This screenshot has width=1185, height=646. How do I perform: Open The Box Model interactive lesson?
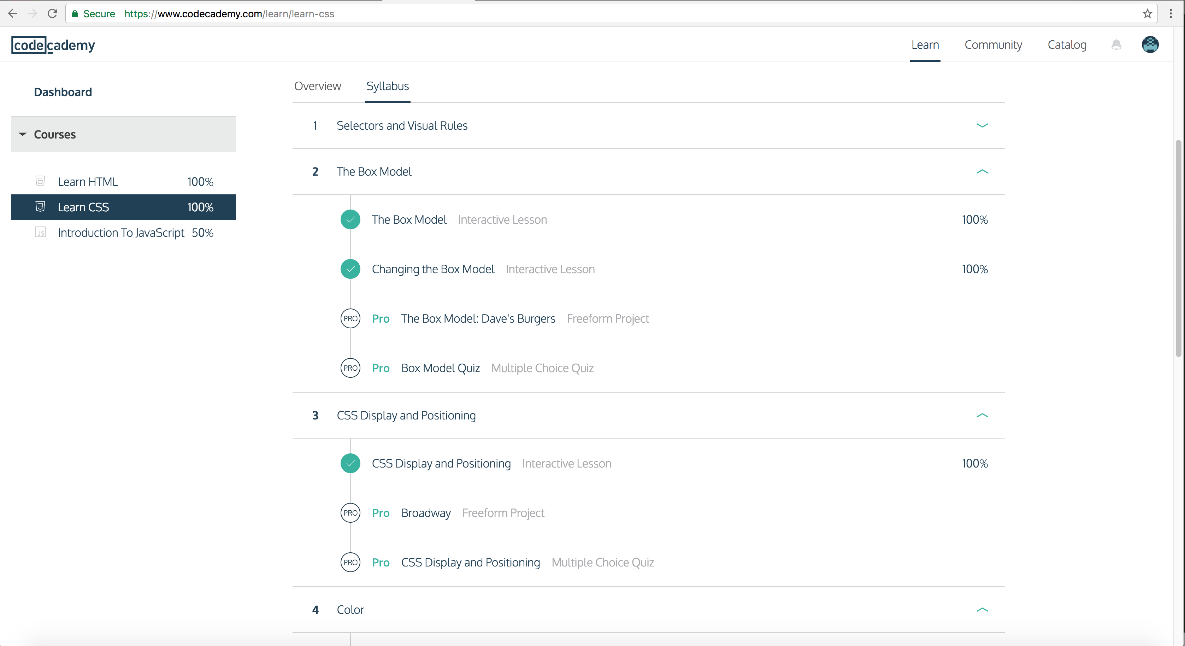pyautogui.click(x=409, y=219)
